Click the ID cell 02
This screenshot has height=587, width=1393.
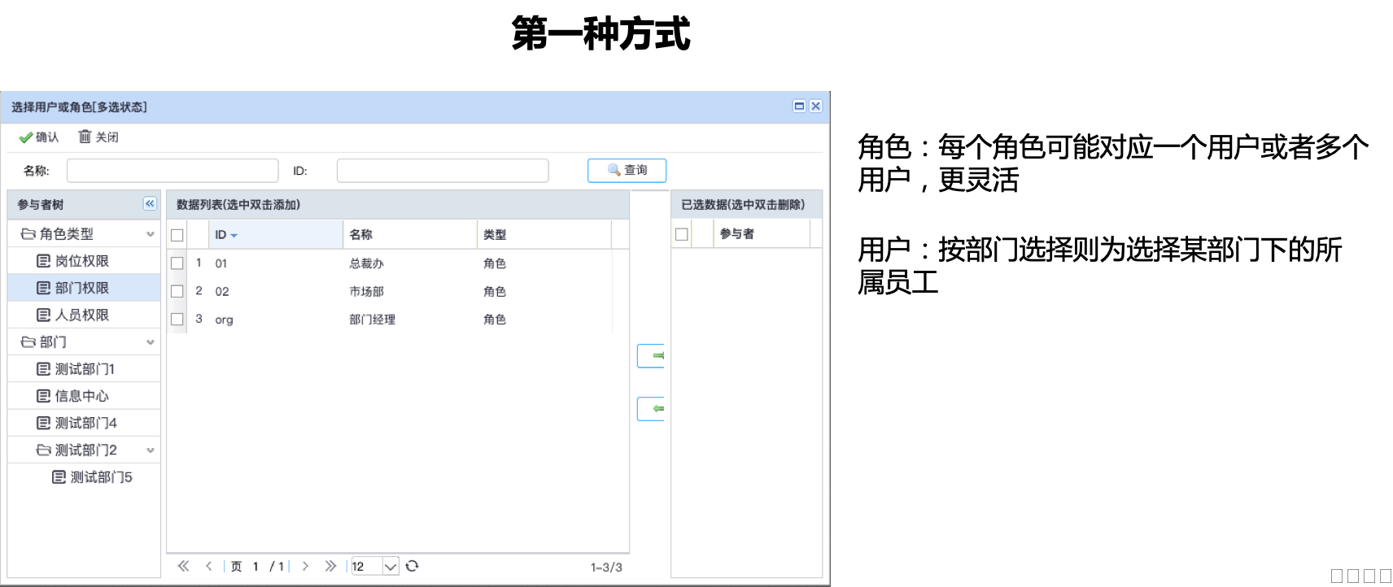click(222, 291)
